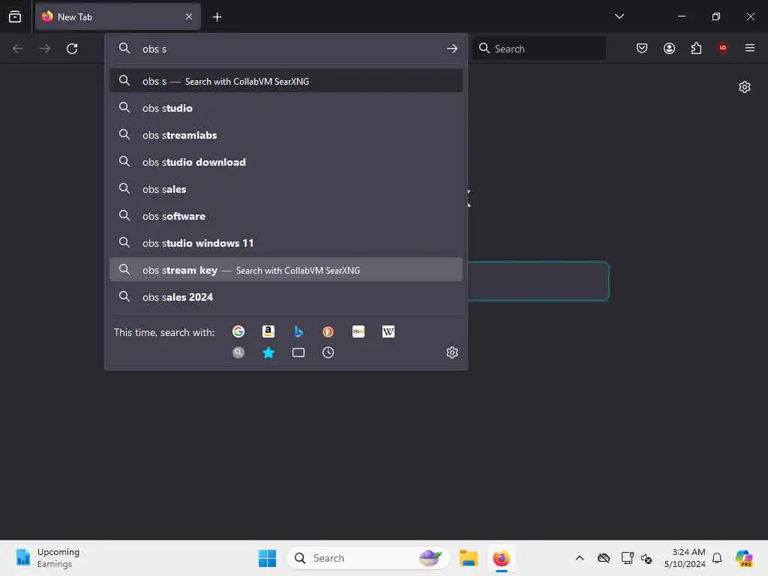The height and width of the screenshot is (576, 768).
Task: Click the address bar text 'obs s'
Action: tap(154, 49)
